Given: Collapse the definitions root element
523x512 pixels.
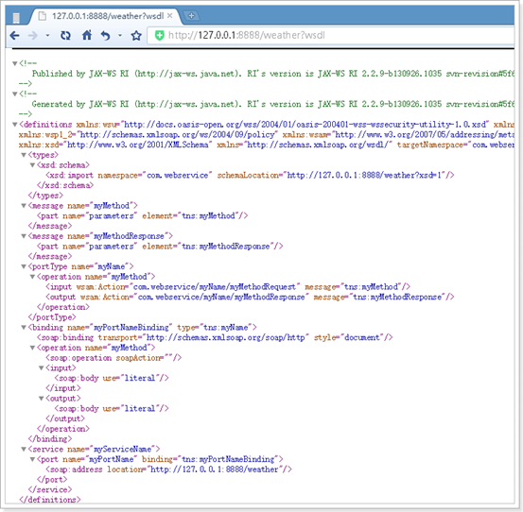Looking at the screenshot, I should tap(15, 125).
